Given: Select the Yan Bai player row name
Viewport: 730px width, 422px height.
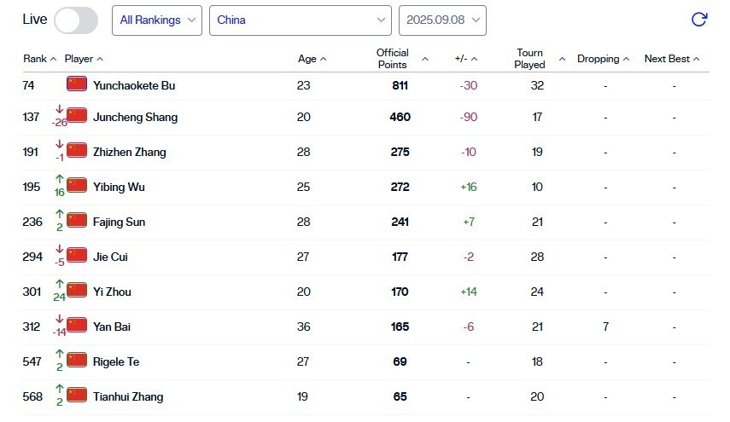Looking at the screenshot, I should 112,327.
